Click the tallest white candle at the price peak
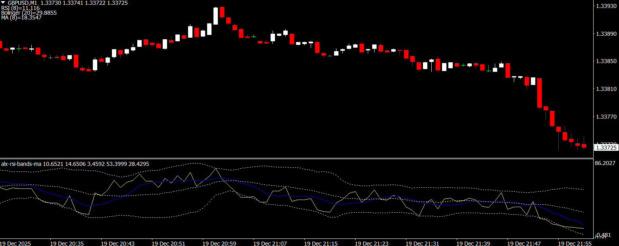 (215, 16)
